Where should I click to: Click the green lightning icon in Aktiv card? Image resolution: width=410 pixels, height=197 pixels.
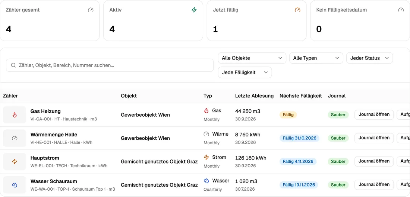(194, 10)
